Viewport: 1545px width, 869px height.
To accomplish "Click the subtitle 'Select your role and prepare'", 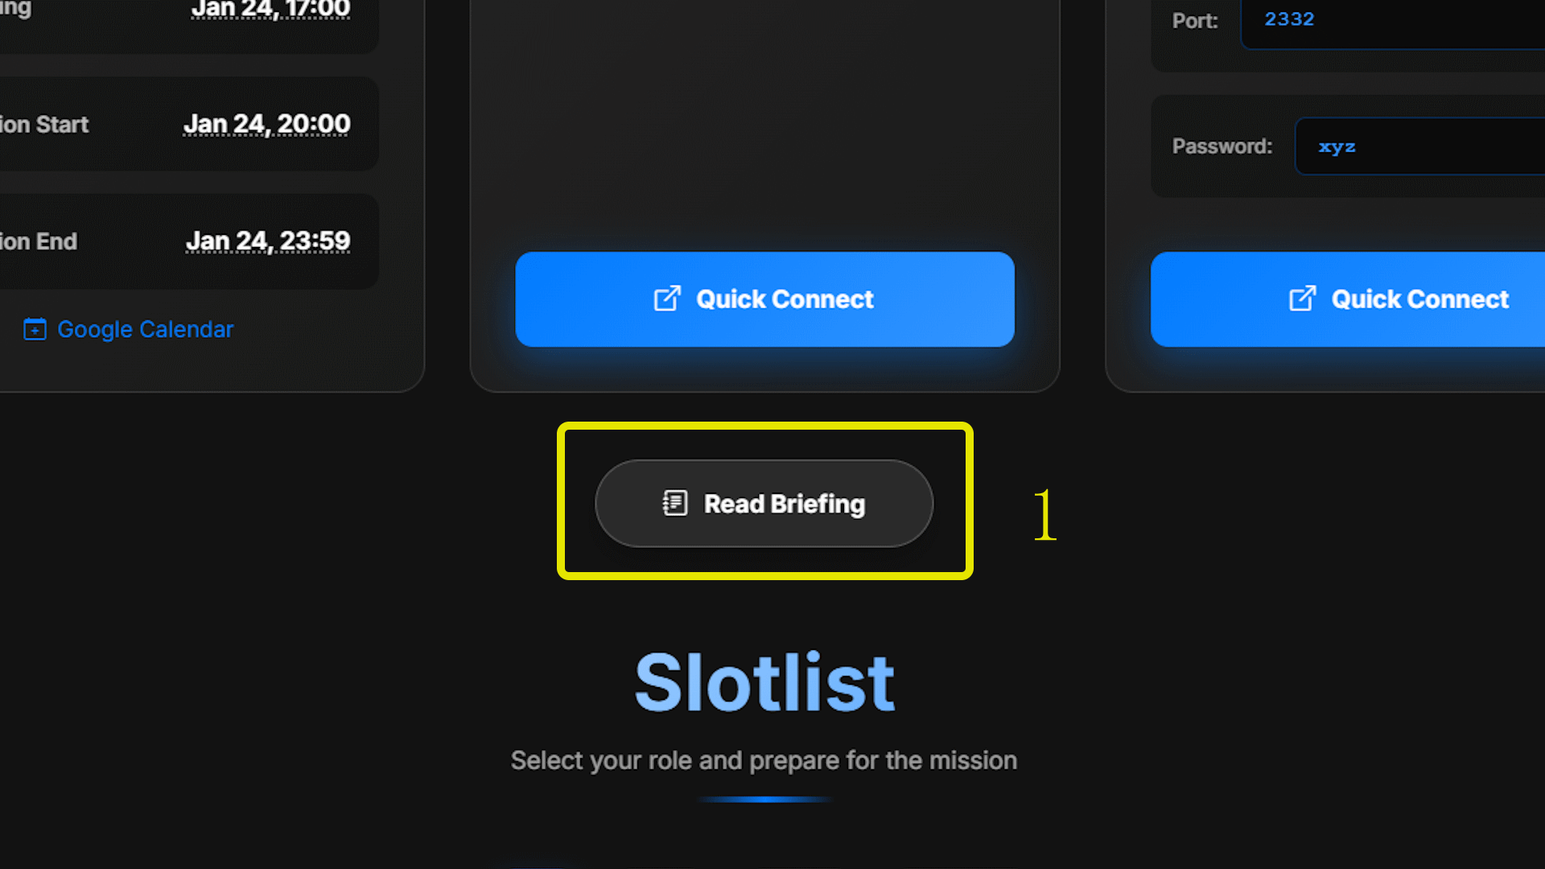I will [x=764, y=760].
